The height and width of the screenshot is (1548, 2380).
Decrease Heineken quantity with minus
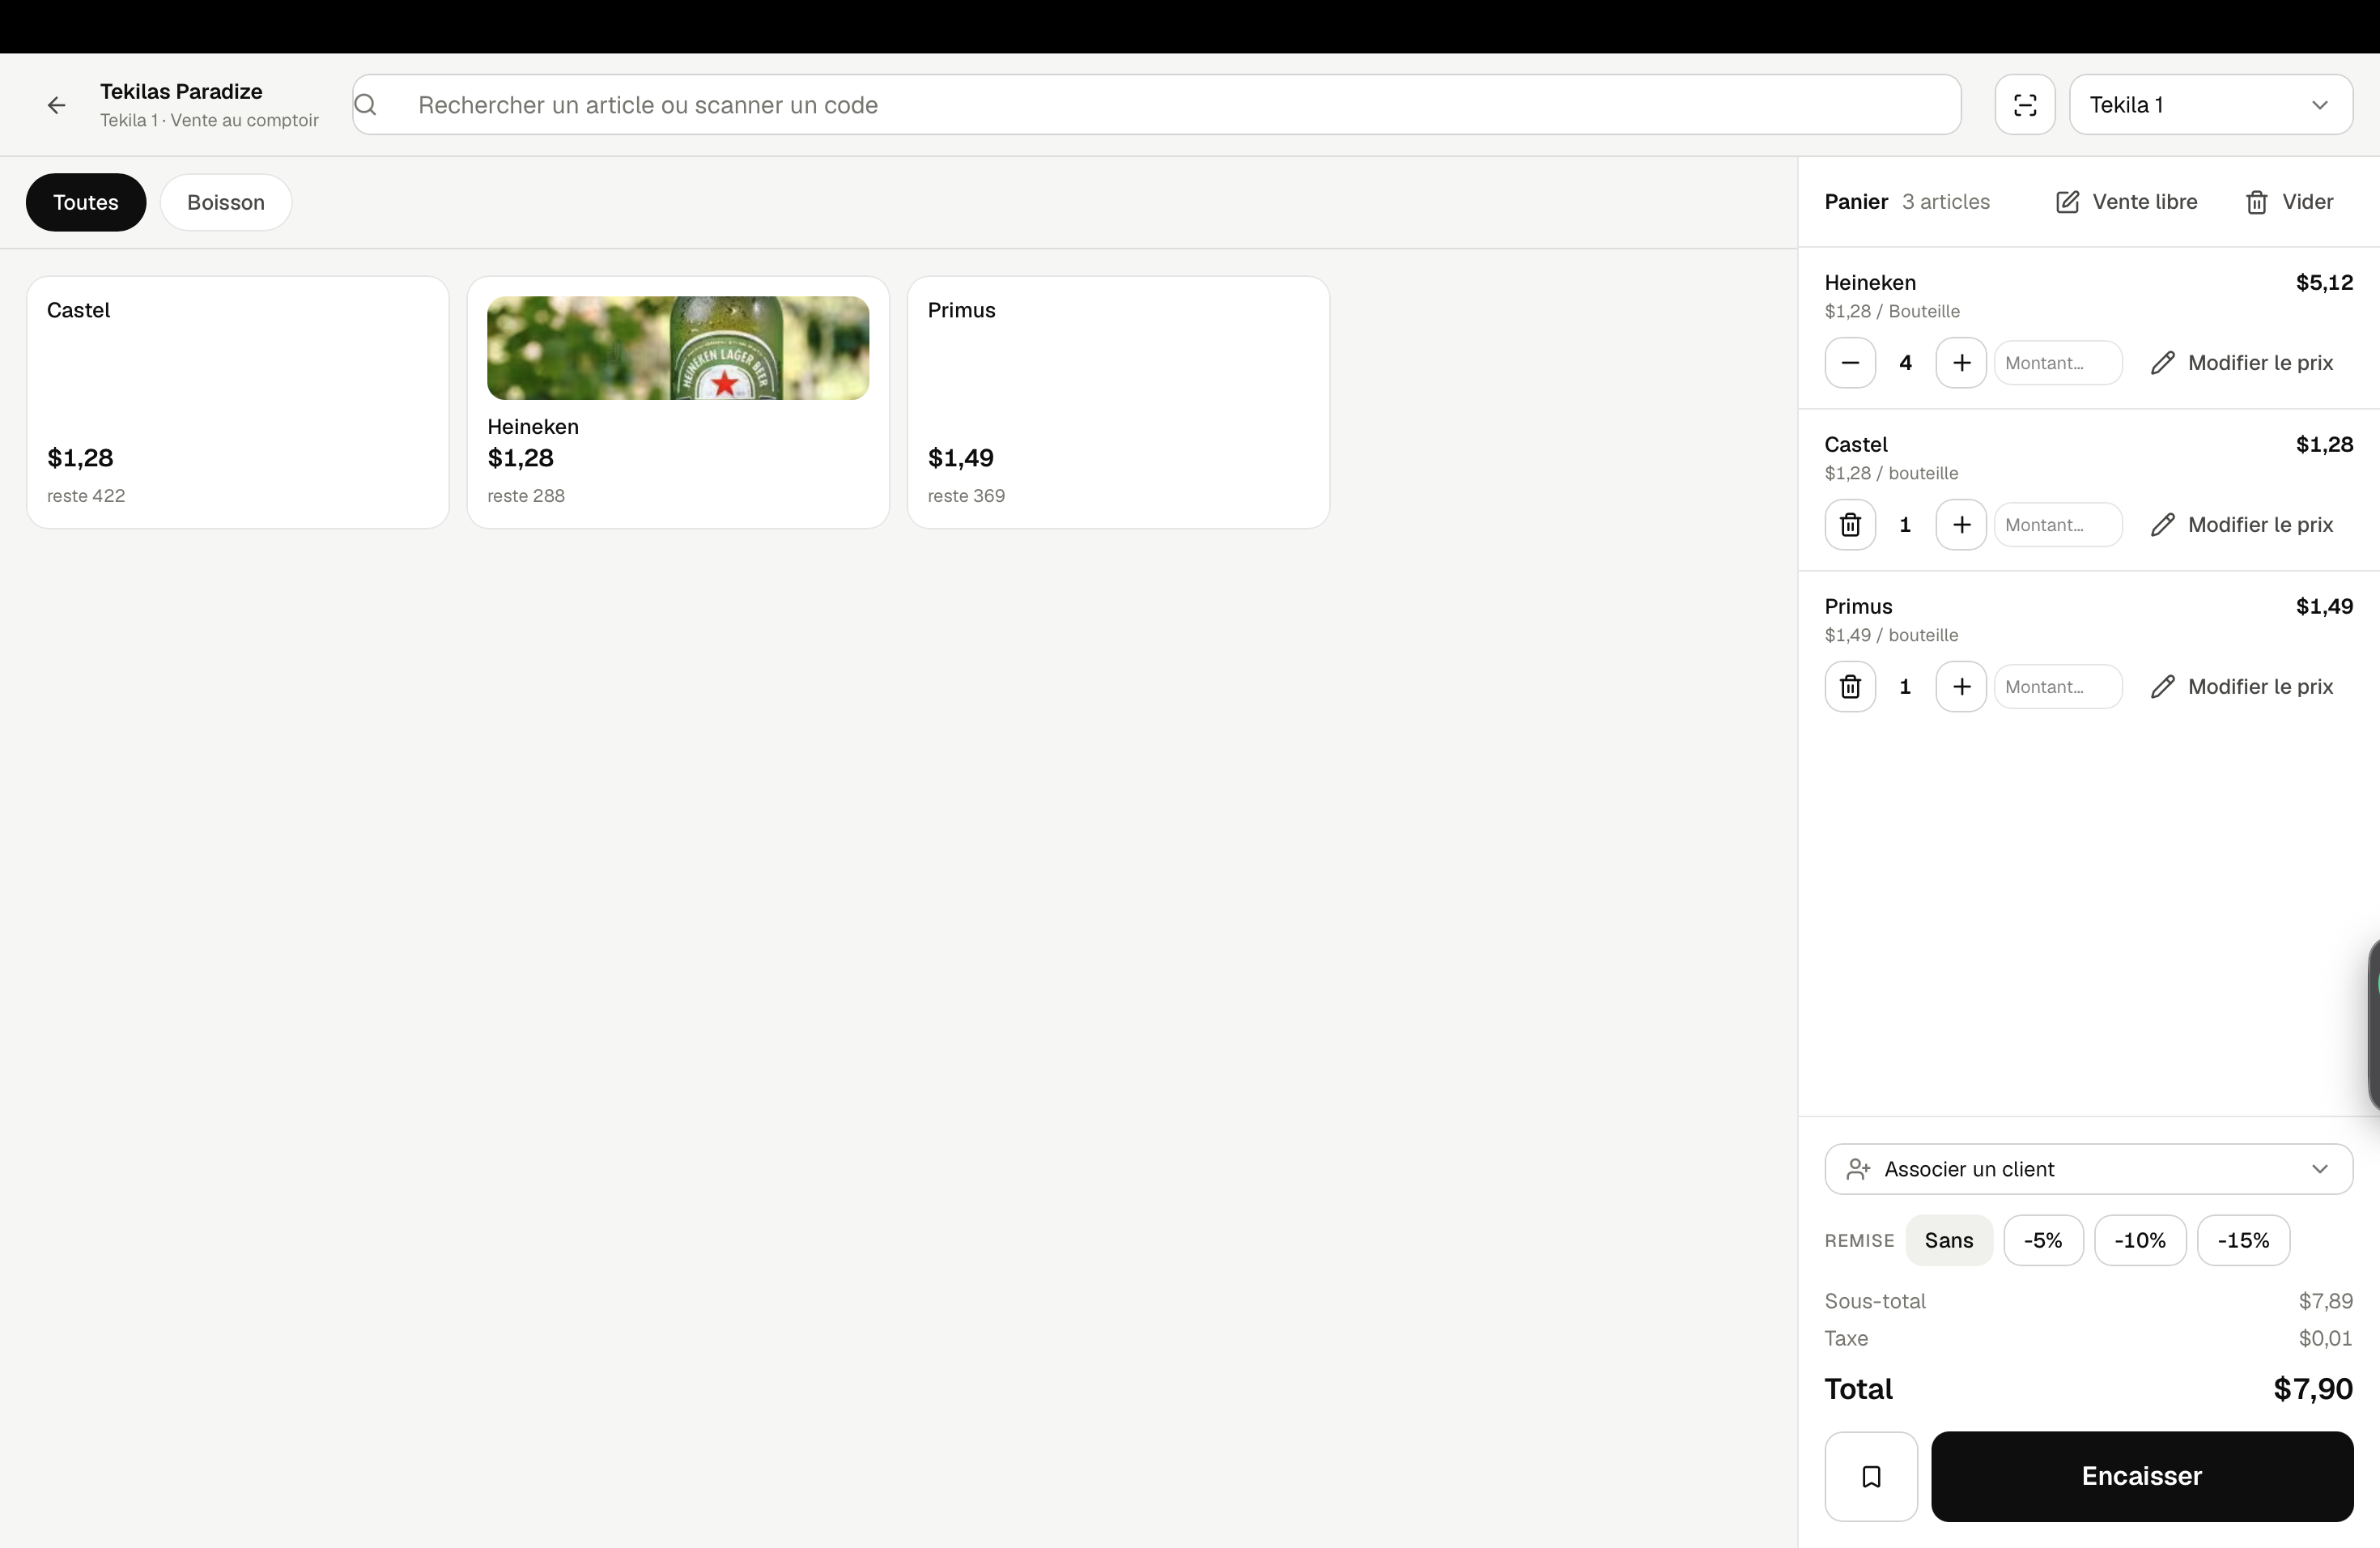(x=1850, y=363)
